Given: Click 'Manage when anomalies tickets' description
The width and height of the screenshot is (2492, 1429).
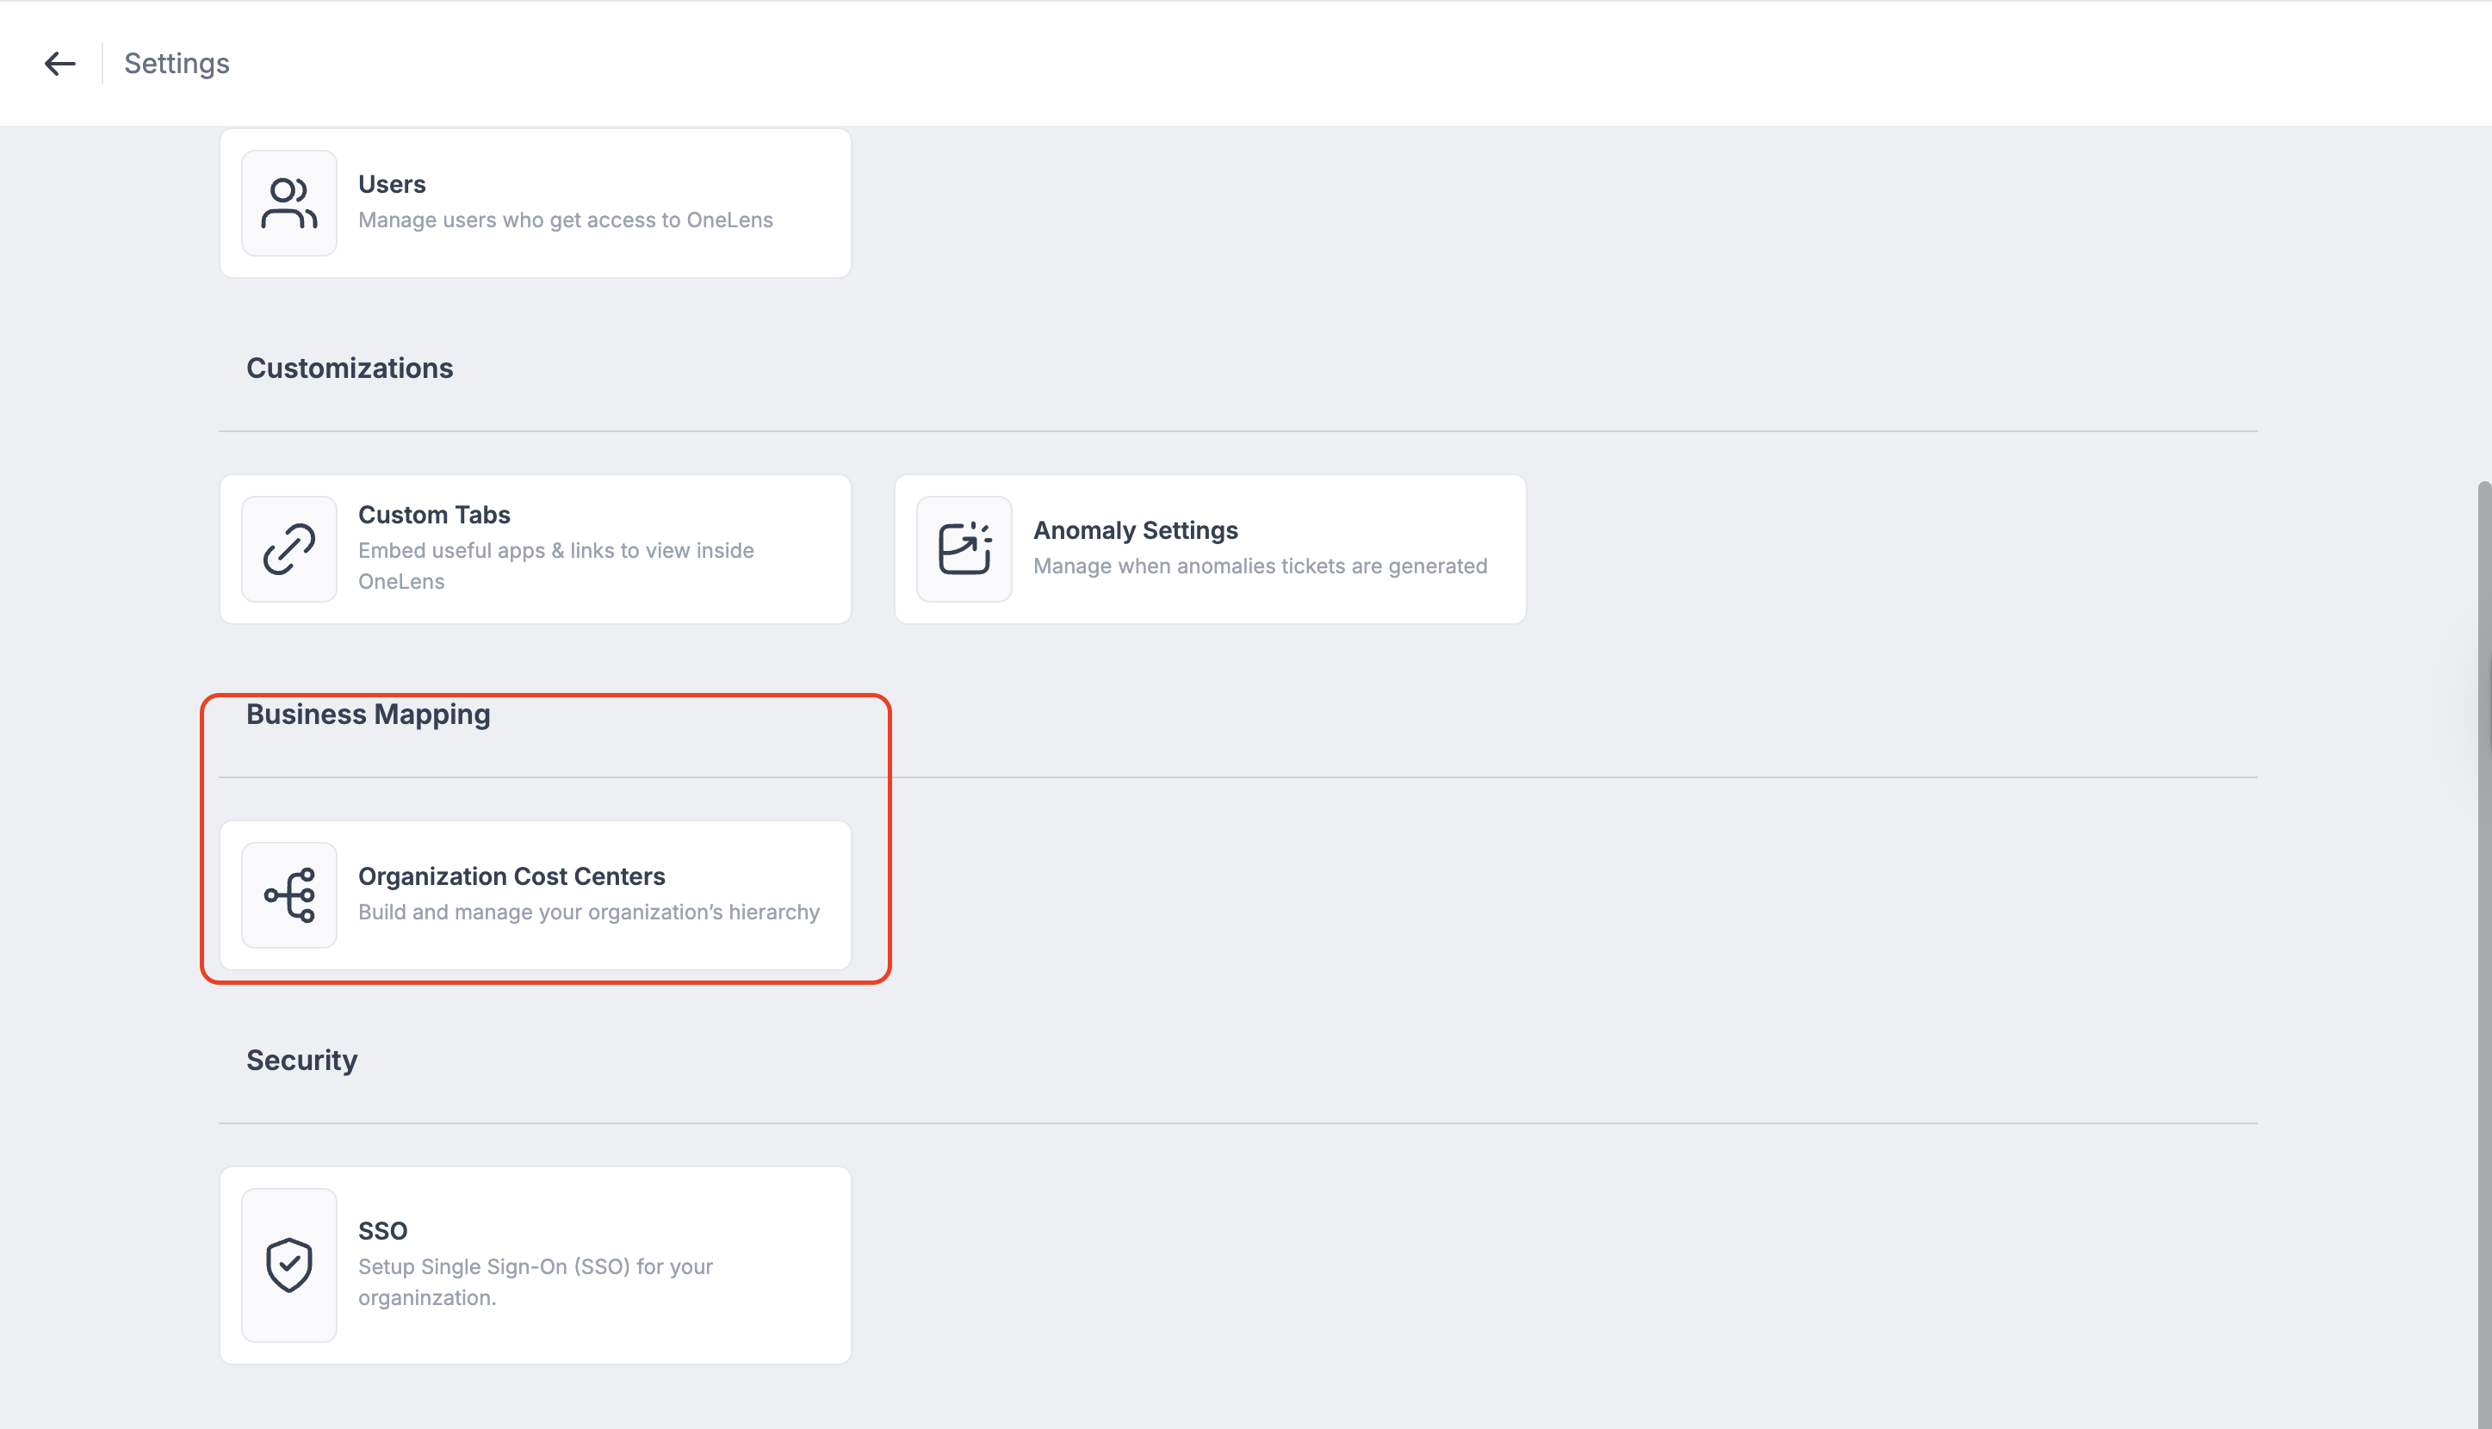Looking at the screenshot, I should [x=1259, y=566].
